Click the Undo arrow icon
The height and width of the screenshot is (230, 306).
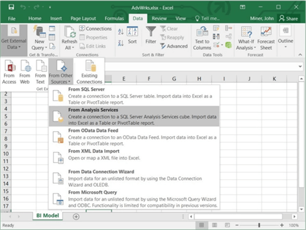pyautogui.click(x=23, y=7)
